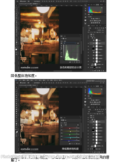Viewport: 116px width, 162px height.
Task: Select Crop tool in lower Photoshop window
Action: click(16, 95)
